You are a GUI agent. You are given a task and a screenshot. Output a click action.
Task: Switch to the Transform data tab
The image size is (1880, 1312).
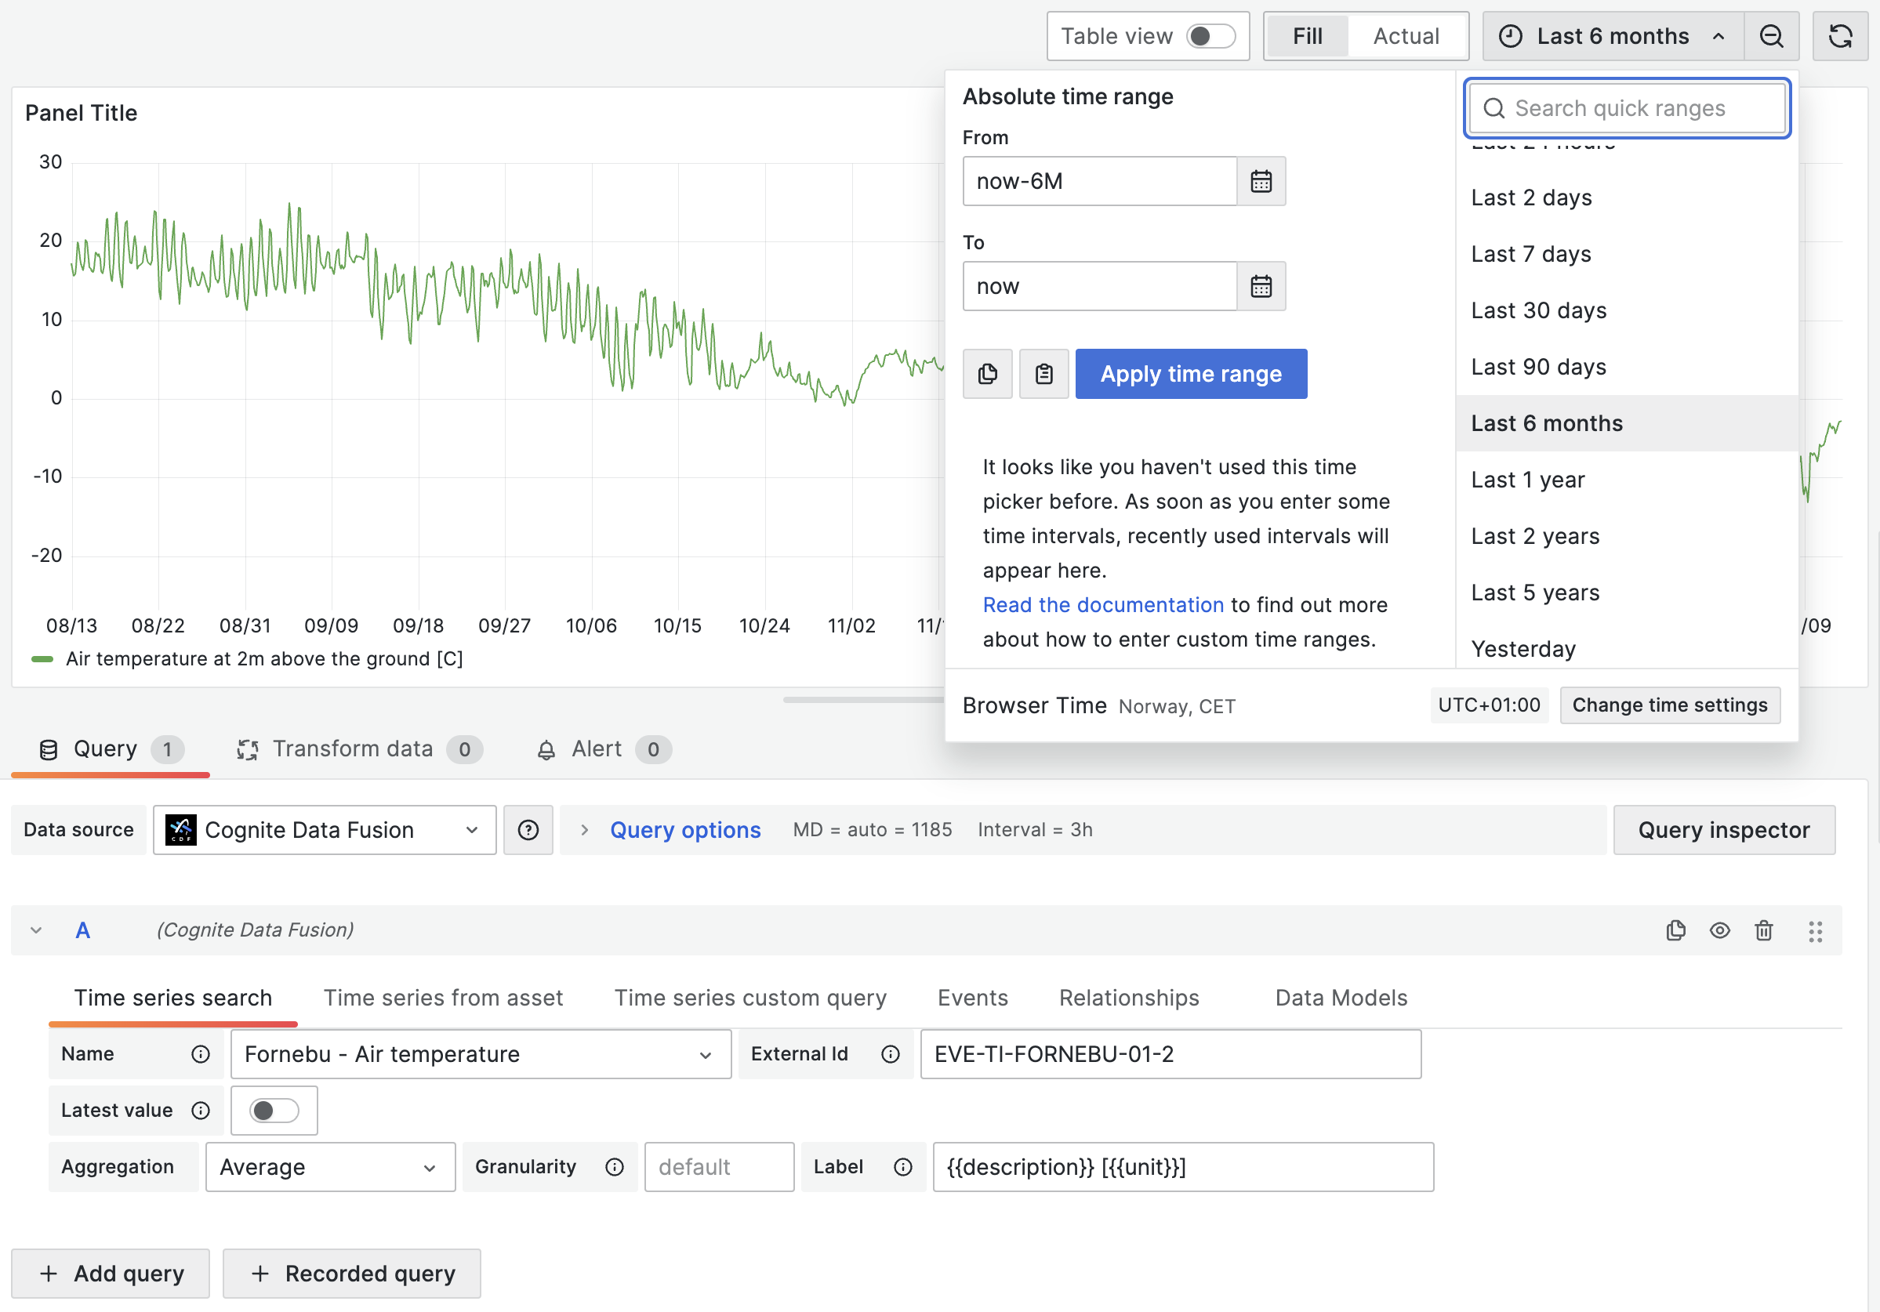[x=353, y=748]
